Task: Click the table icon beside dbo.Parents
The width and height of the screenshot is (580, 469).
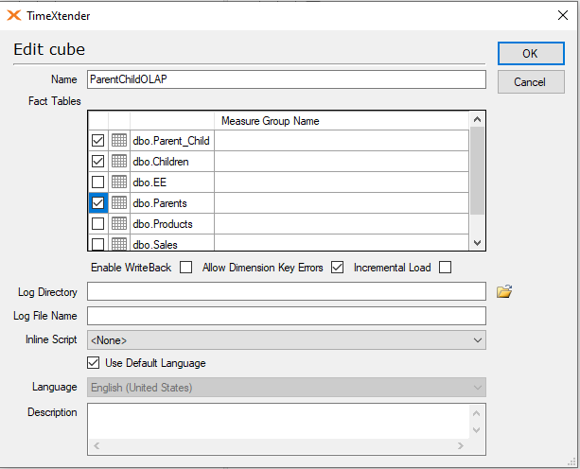Action: (119, 202)
